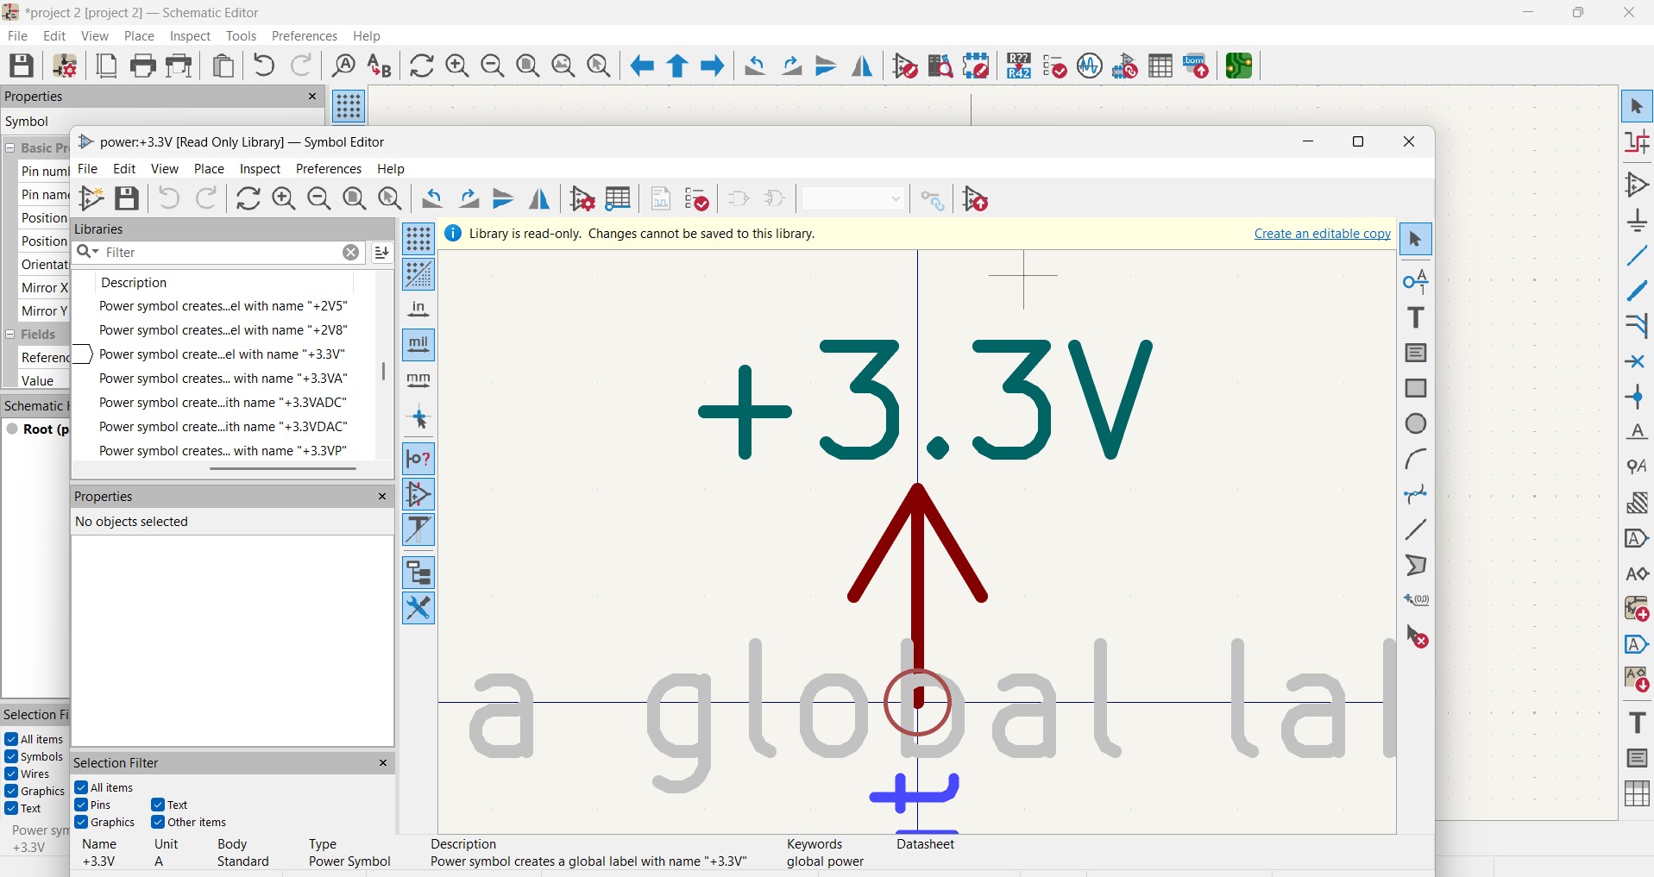Select Add Pin tool in Symbol Editor
The width and height of the screenshot is (1654, 877).
pos(1416,282)
